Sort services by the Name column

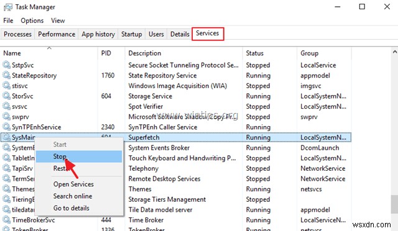pos(49,53)
